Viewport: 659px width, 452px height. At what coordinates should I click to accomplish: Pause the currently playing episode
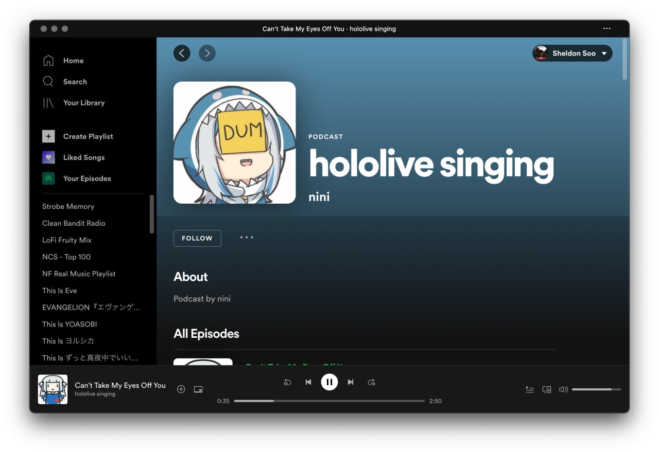click(x=329, y=382)
